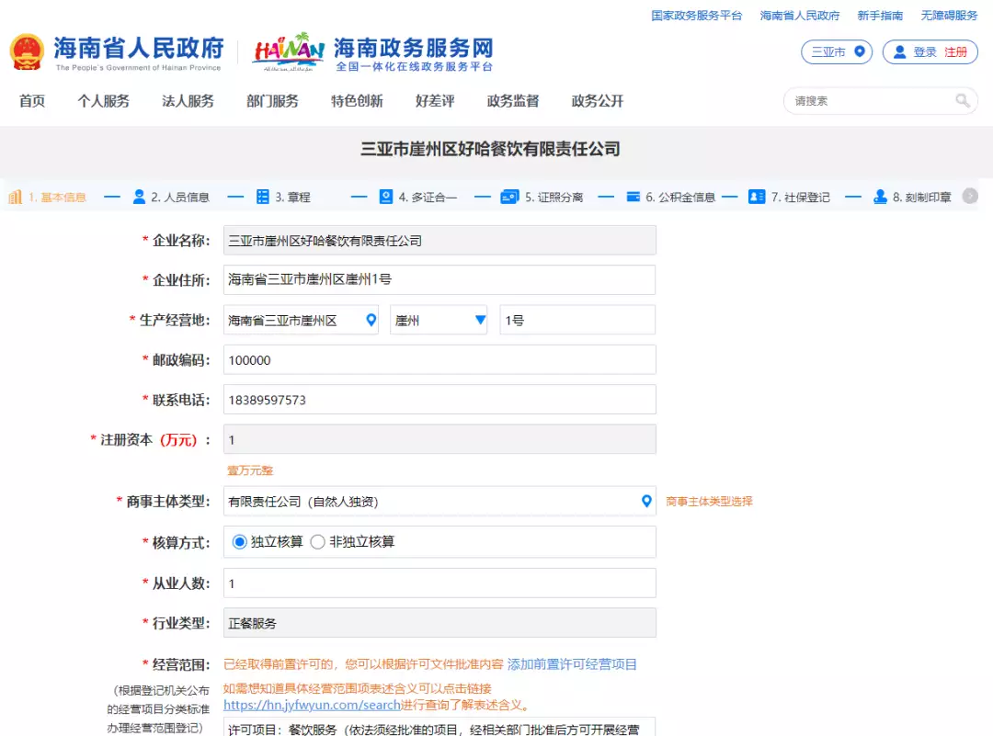The width and height of the screenshot is (993, 736).
Task: Open 商事主体类型 selection field
Action: 439,502
